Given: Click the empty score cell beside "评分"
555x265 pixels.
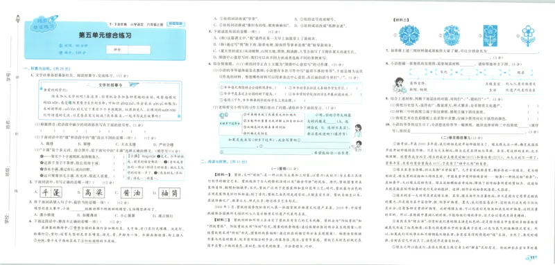Looking at the screenshot, I should coord(139,50).
